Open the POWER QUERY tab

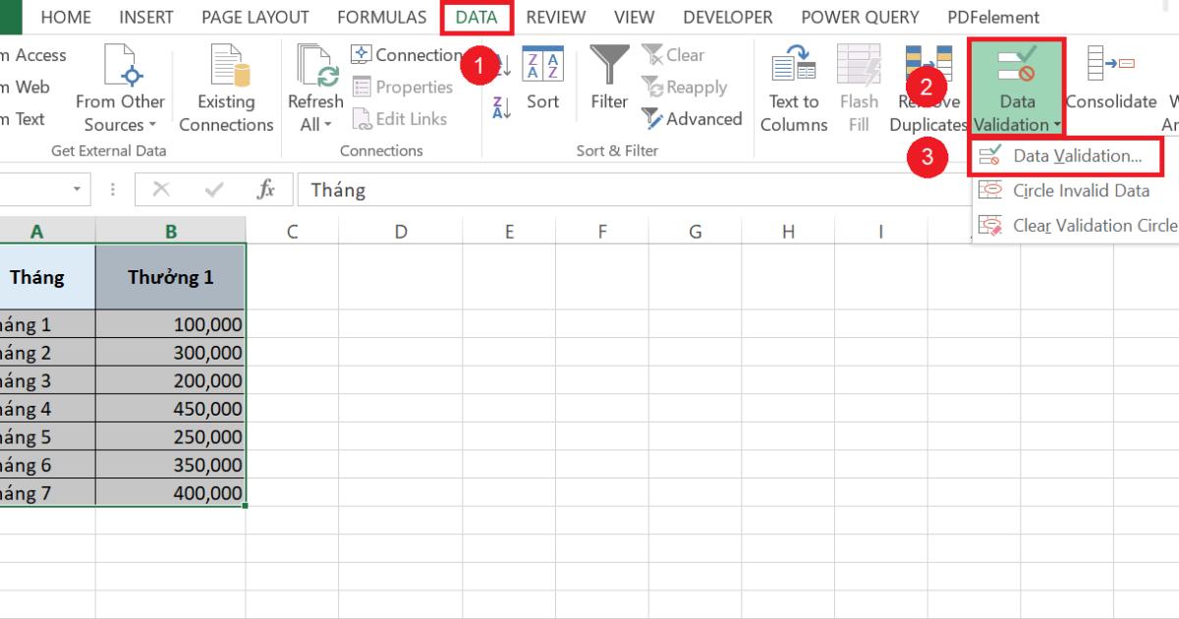tap(859, 17)
